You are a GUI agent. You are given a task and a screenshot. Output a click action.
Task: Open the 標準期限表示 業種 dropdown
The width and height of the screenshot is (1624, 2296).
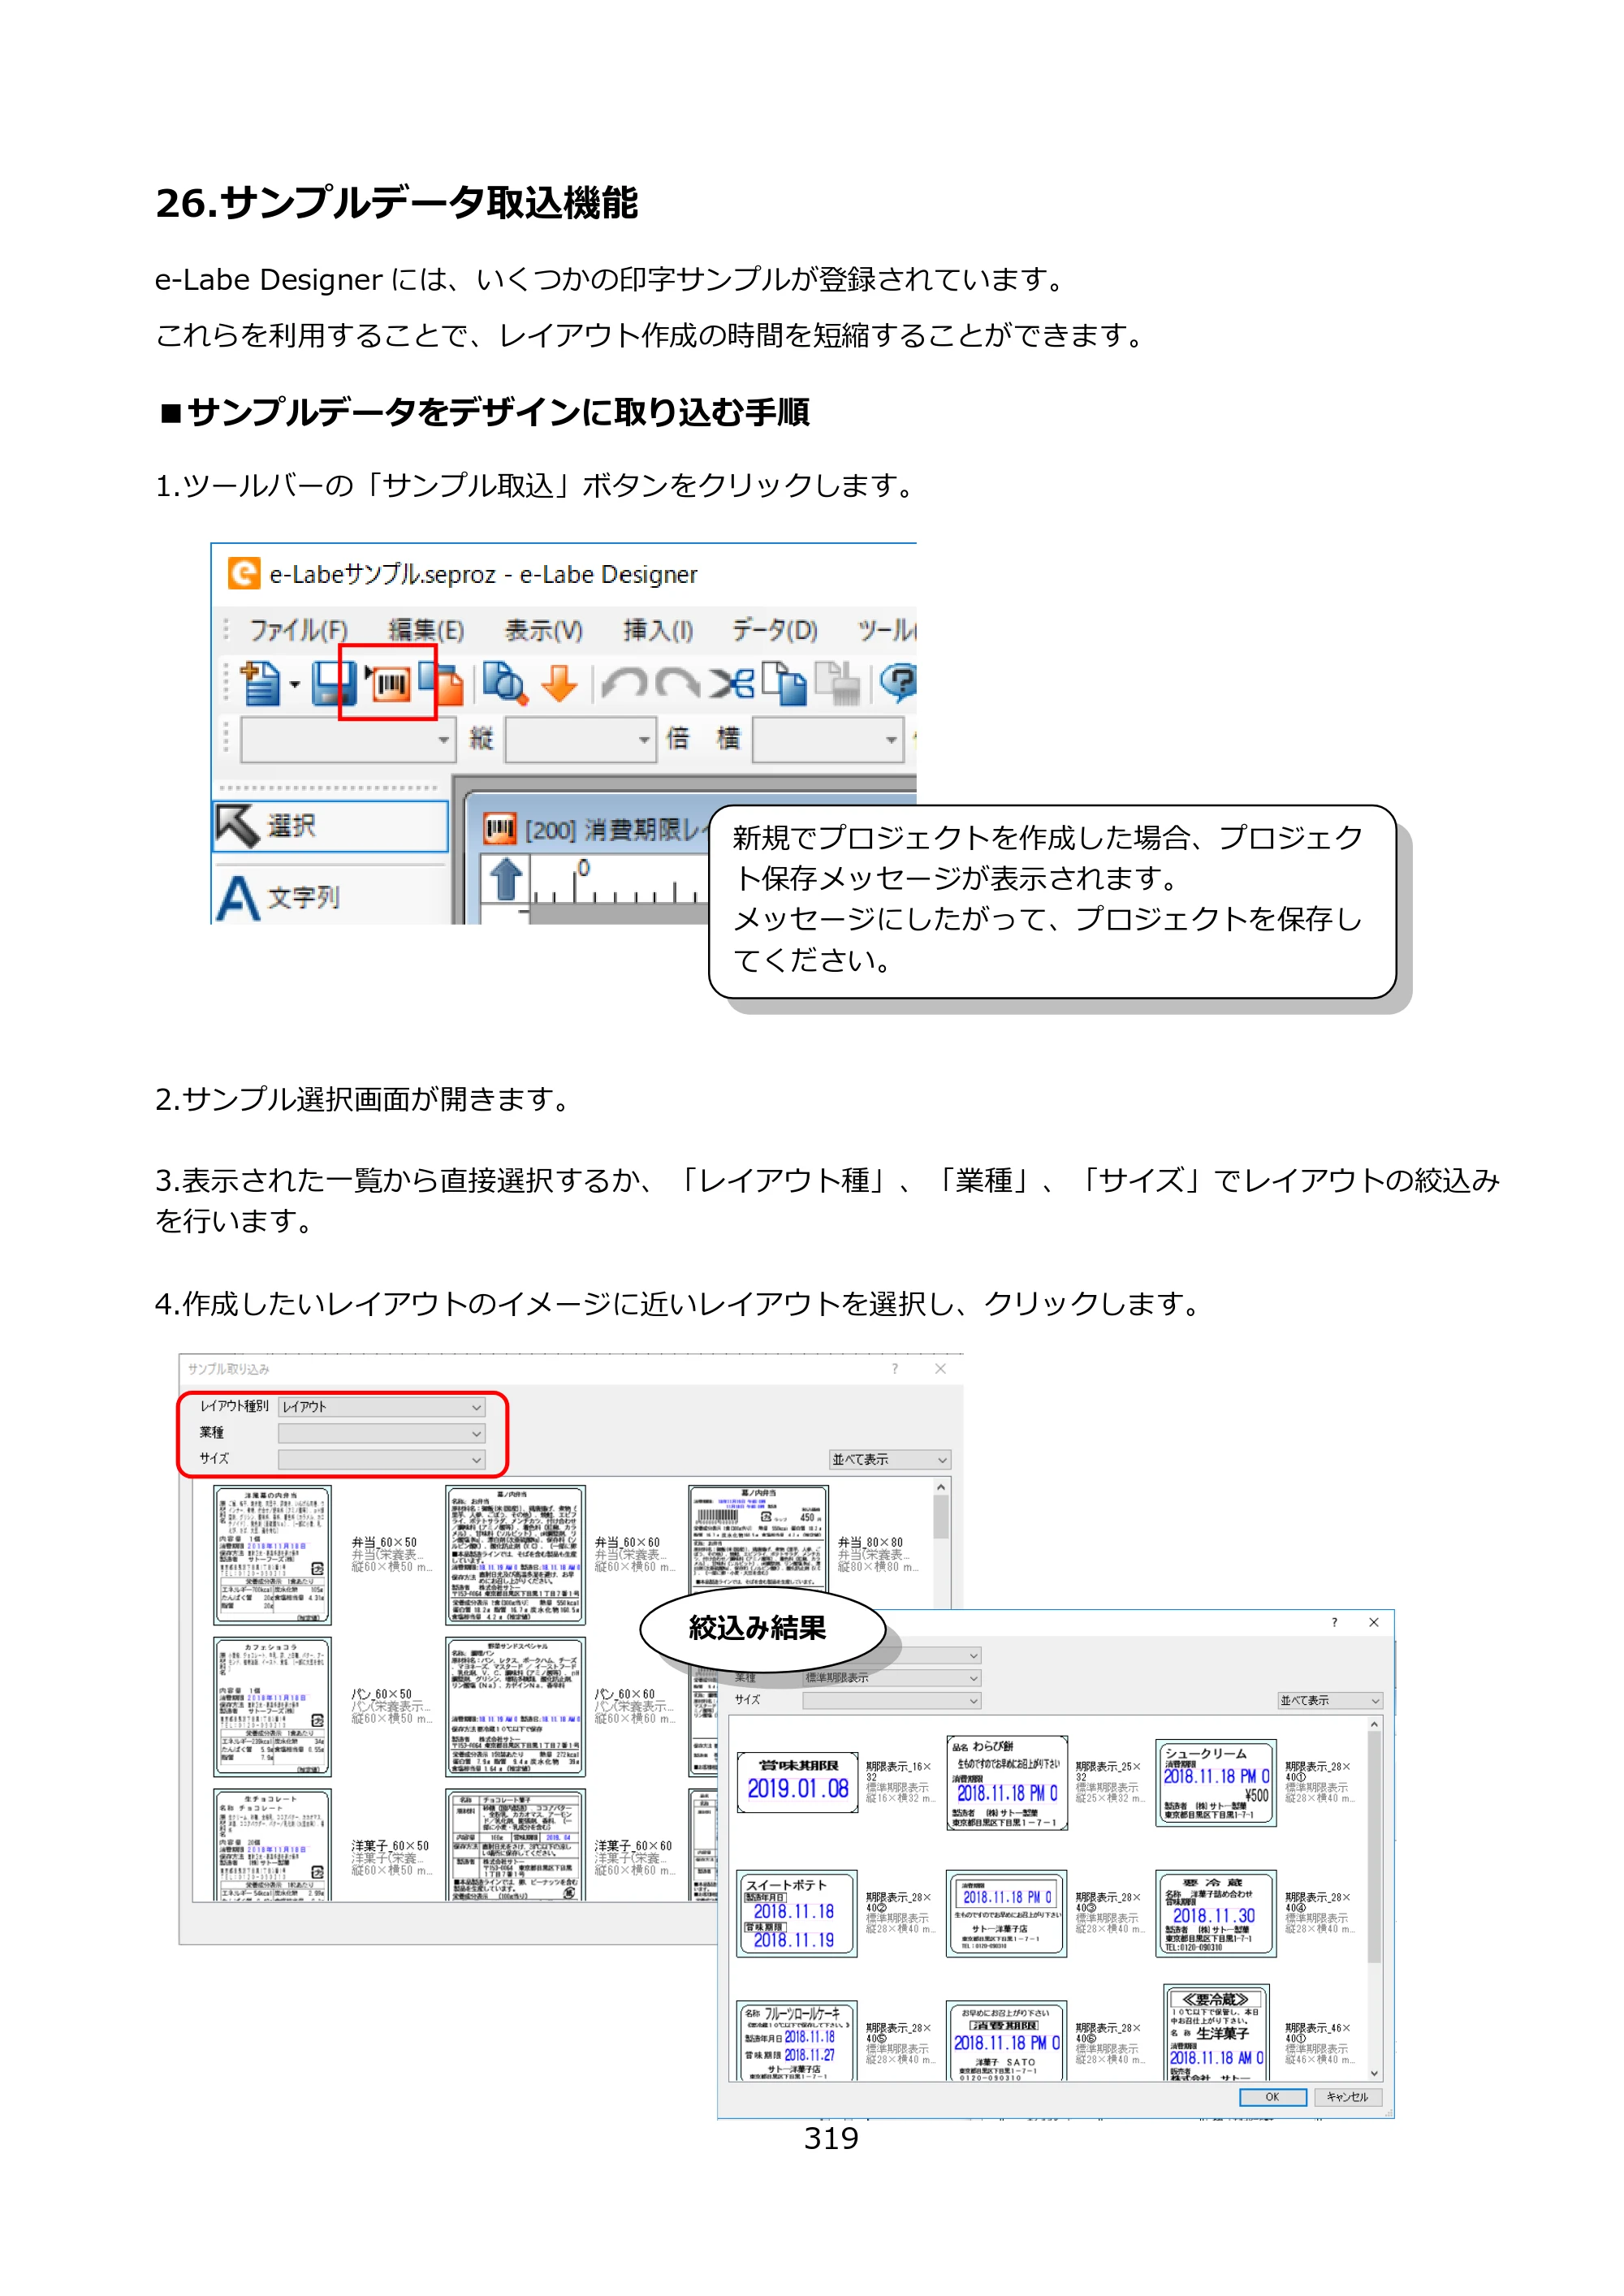(x=892, y=1678)
